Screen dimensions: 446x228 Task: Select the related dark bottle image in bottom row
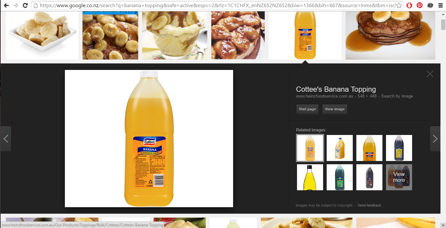(x=369, y=177)
